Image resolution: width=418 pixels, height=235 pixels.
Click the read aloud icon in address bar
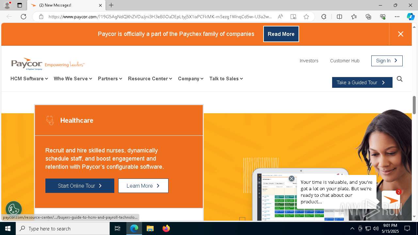coord(280,17)
